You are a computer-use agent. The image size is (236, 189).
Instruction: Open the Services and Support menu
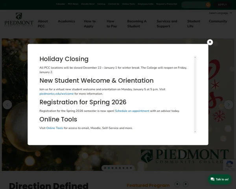click(x=167, y=24)
